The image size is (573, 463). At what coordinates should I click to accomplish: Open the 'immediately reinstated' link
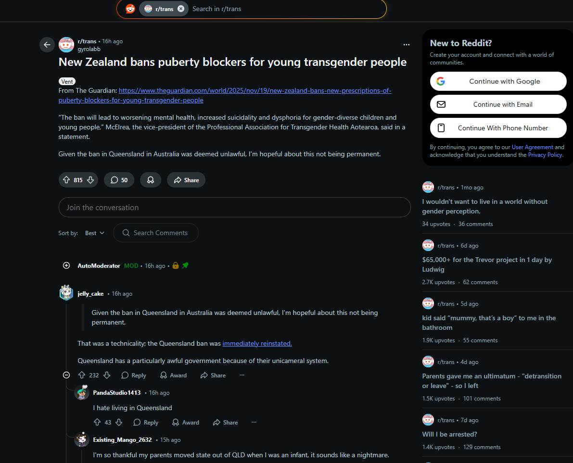257,344
